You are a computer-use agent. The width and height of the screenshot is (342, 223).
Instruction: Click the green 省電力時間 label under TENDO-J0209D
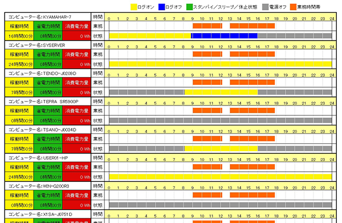pos(48,83)
